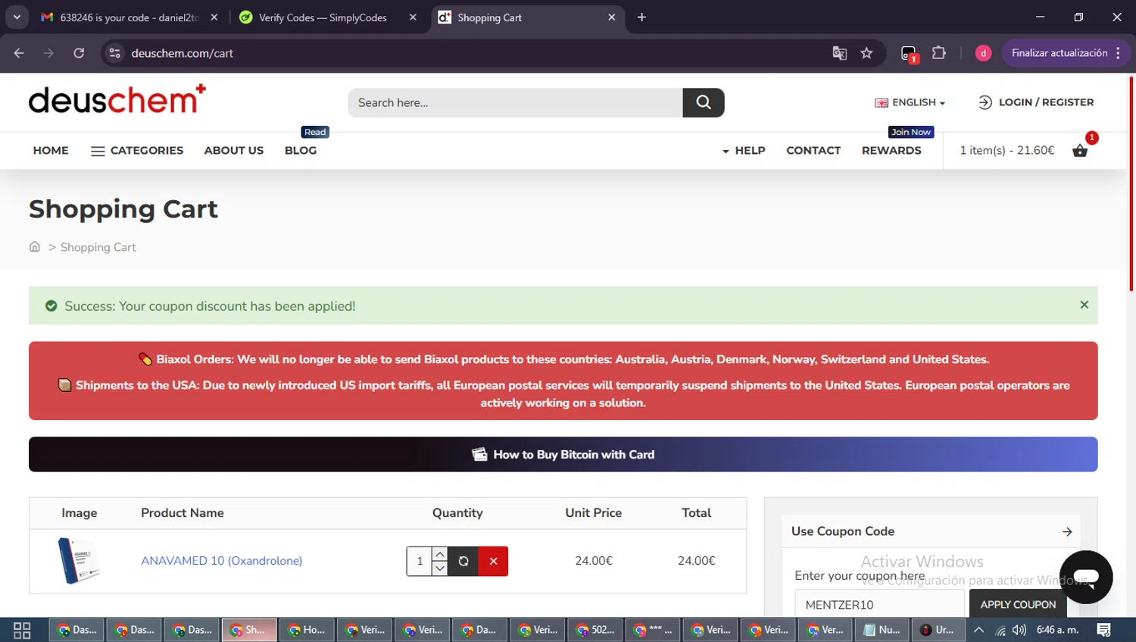Bookmark this page with the star
This screenshot has height=642, width=1136.
[x=866, y=53]
